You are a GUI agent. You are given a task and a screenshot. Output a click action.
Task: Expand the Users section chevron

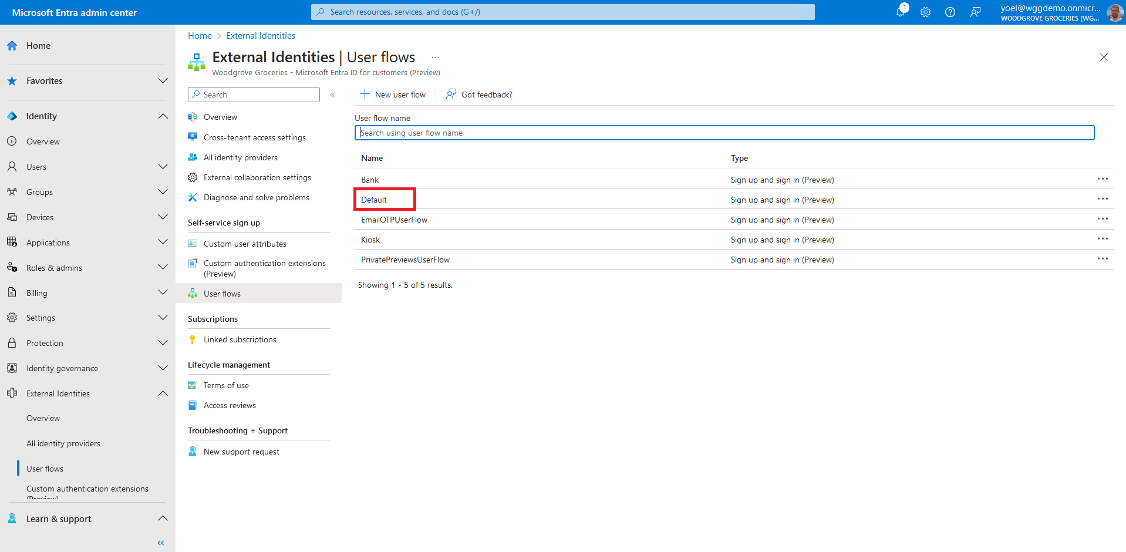click(163, 167)
